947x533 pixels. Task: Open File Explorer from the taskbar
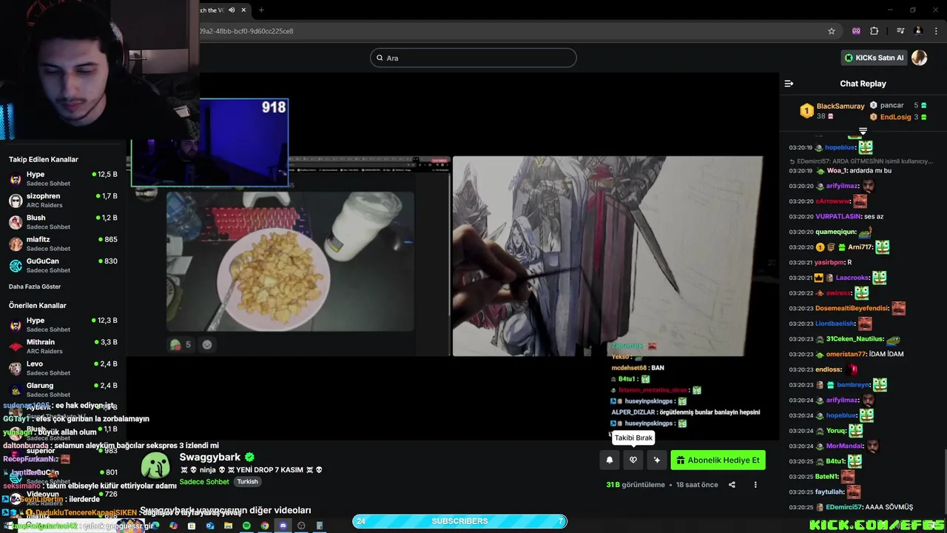coord(228,526)
